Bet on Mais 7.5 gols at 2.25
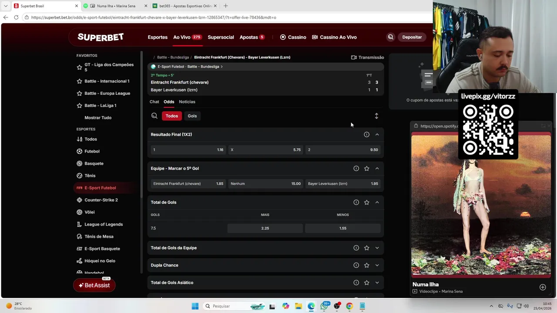 coord(265,228)
